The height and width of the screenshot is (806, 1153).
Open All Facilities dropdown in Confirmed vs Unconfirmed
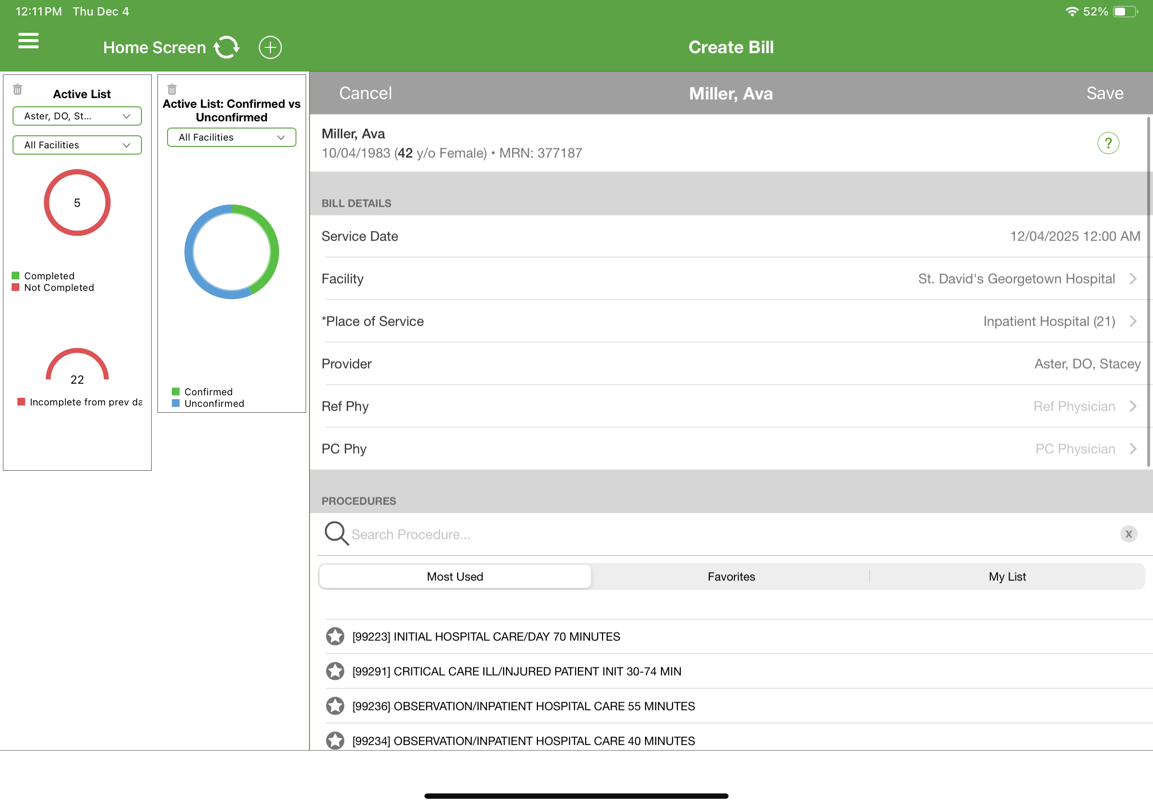pos(231,137)
